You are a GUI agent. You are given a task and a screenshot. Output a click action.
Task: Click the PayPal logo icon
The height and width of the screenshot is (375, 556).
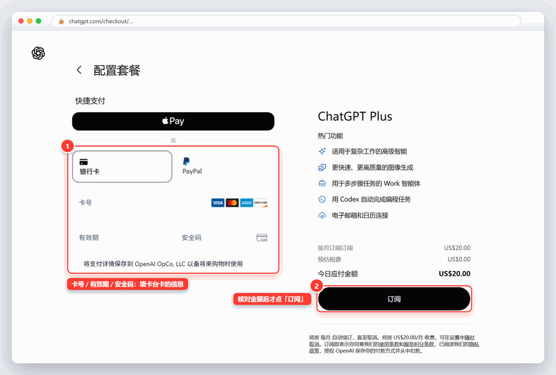186,162
